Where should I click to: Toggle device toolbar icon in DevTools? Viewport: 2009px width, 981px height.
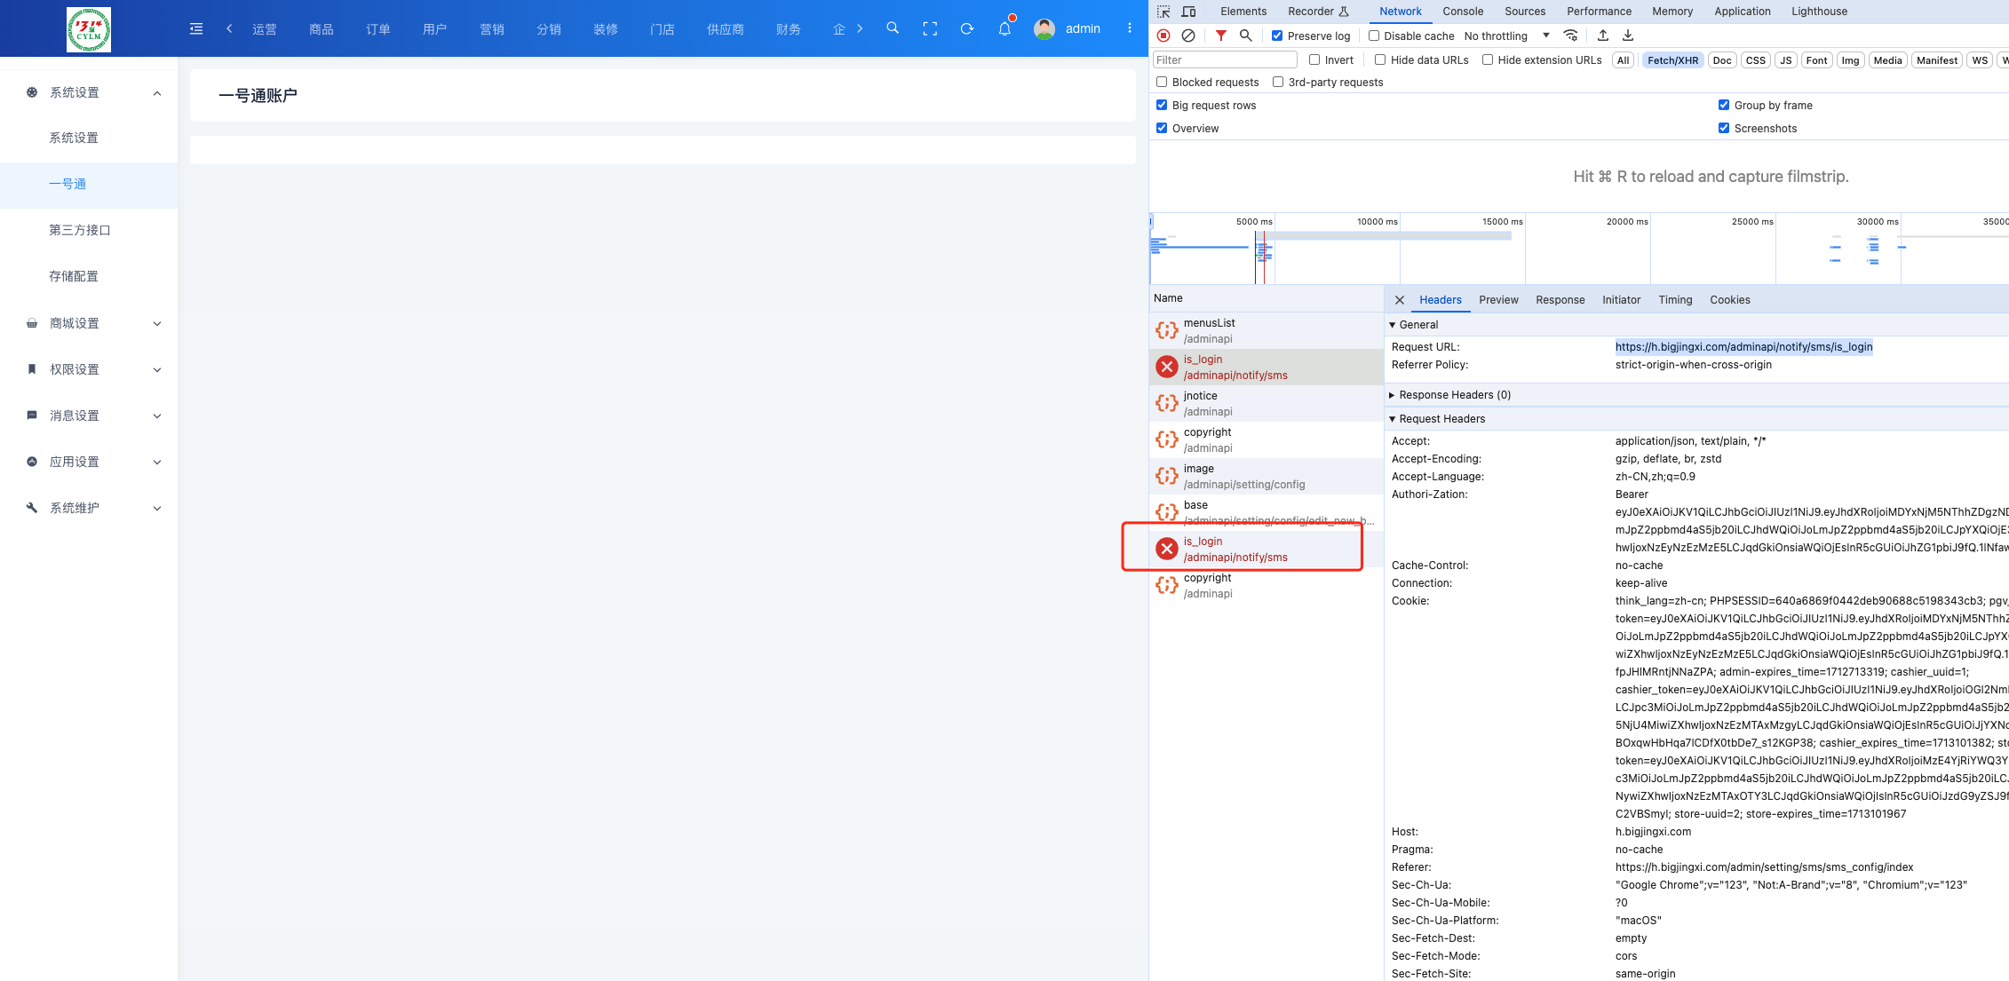point(1188,12)
